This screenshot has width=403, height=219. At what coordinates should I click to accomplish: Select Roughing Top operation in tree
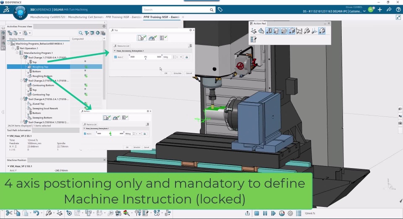(40, 67)
